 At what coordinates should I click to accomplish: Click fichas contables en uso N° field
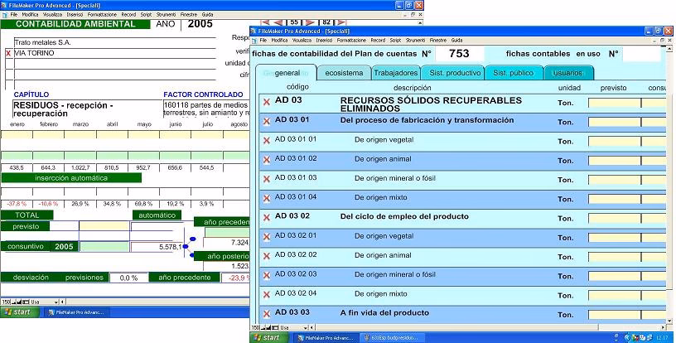point(641,54)
